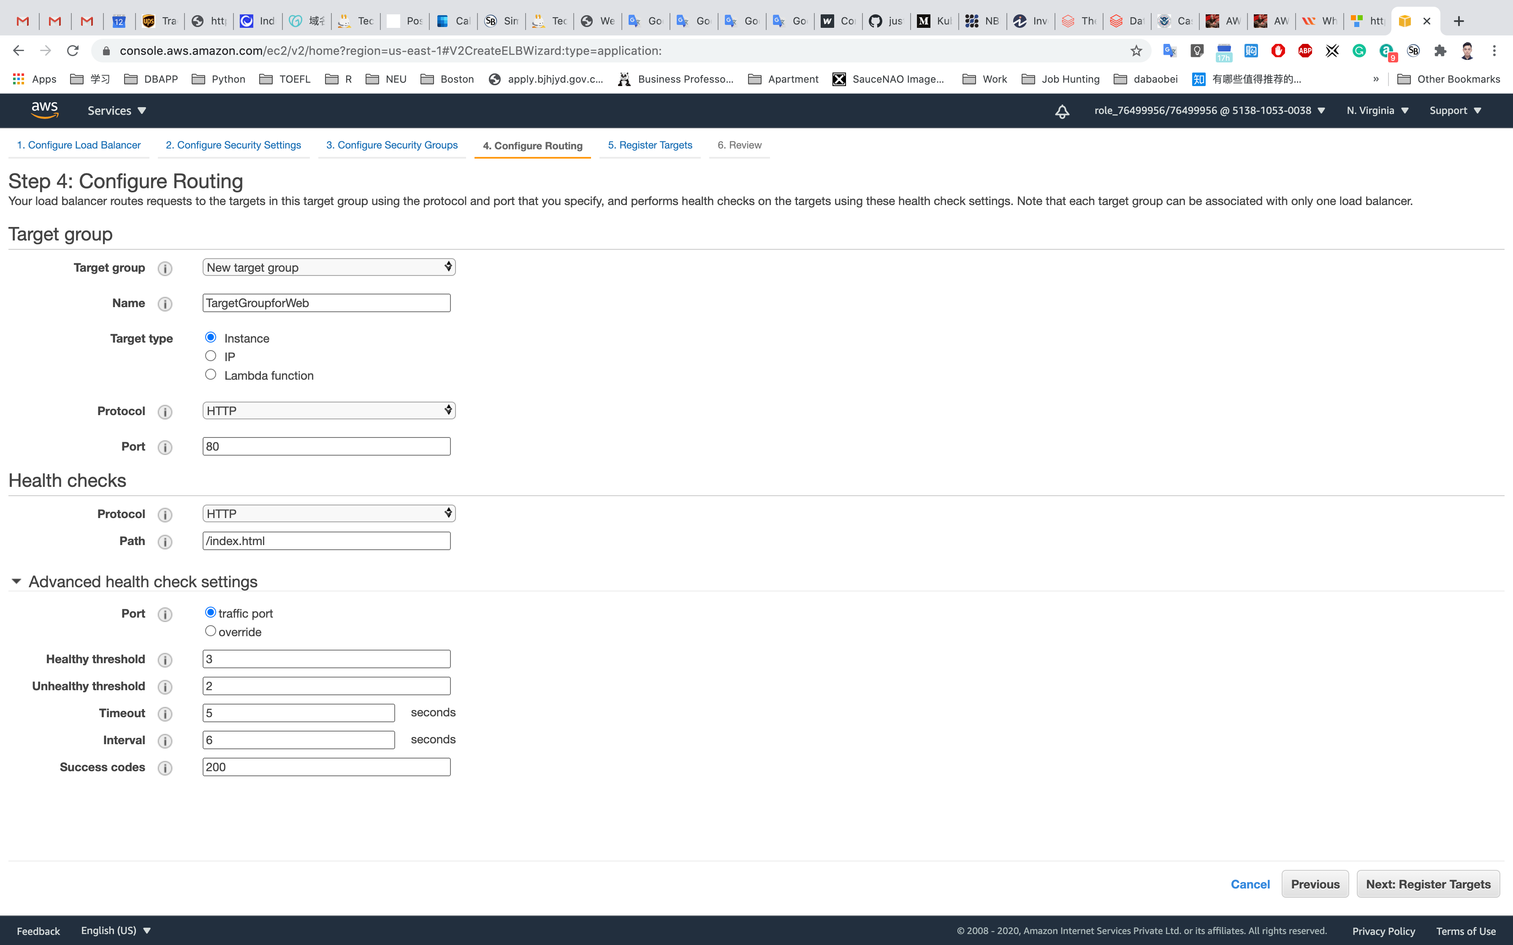Open the AWS notifications bell
The width and height of the screenshot is (1513, 945).
click(x=1062, y=111)
